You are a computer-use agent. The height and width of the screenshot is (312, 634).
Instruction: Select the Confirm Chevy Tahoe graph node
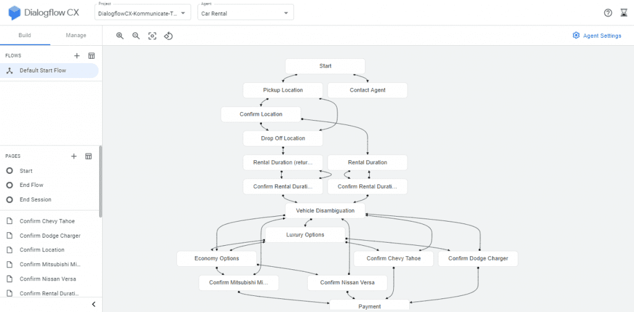[x=394, y=259]
